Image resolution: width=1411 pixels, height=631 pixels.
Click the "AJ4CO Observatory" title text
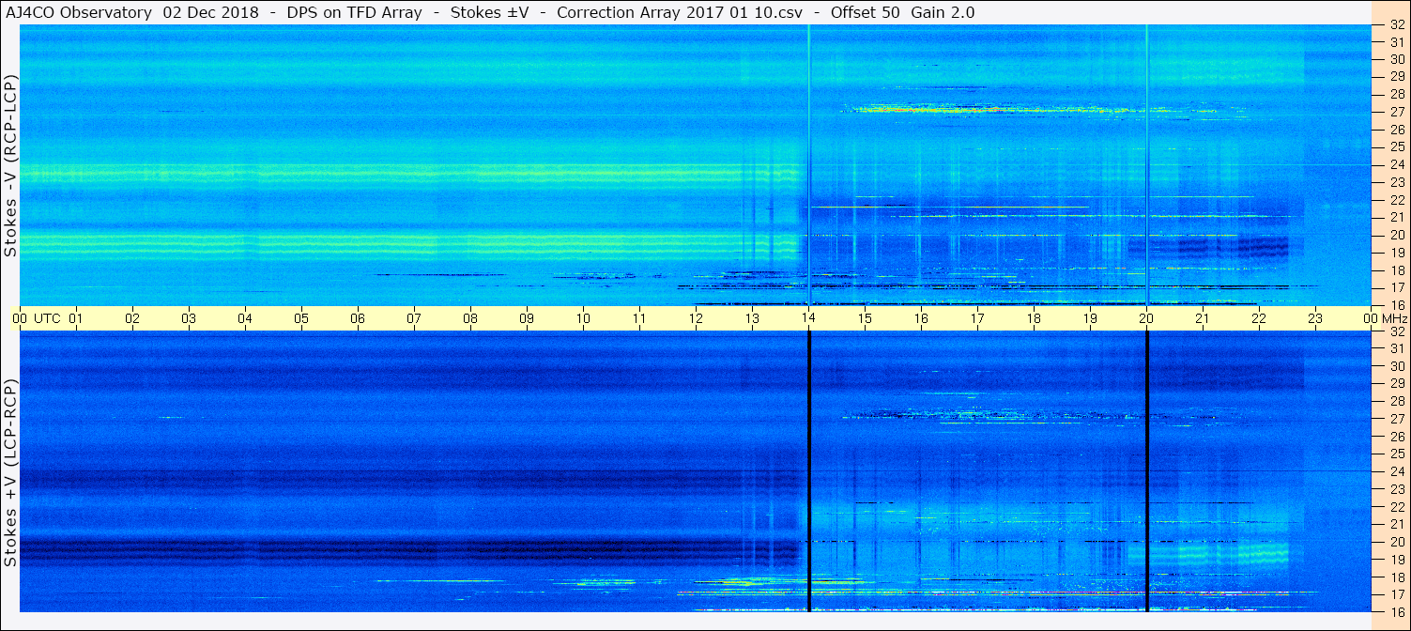[x=79, y=12]
